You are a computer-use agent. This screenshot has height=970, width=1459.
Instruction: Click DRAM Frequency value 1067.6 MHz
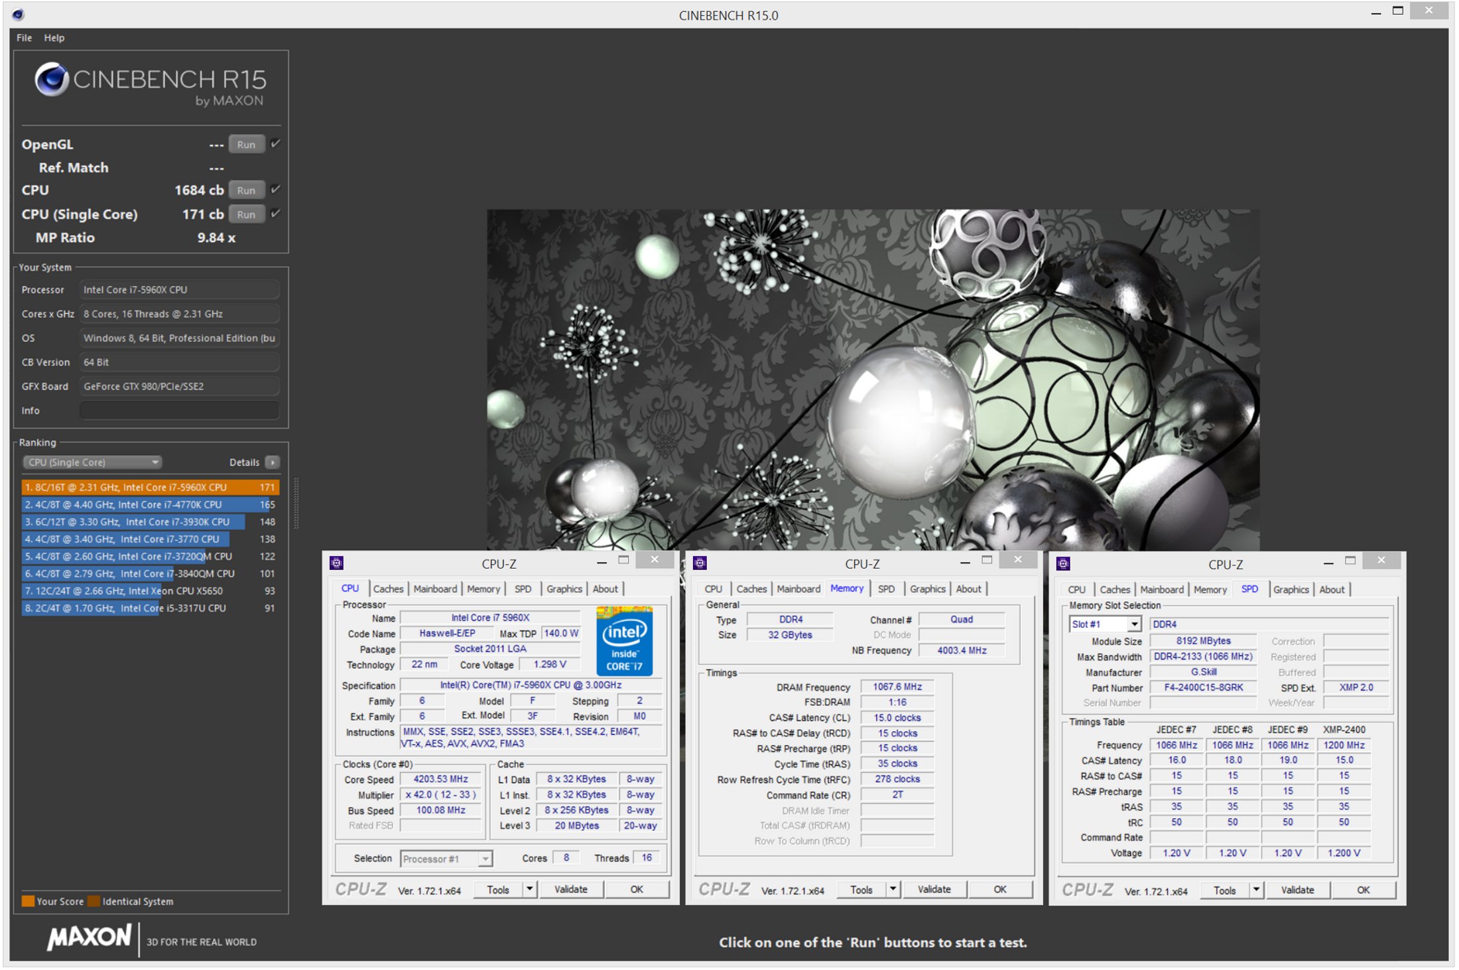[x=897, y=687]
